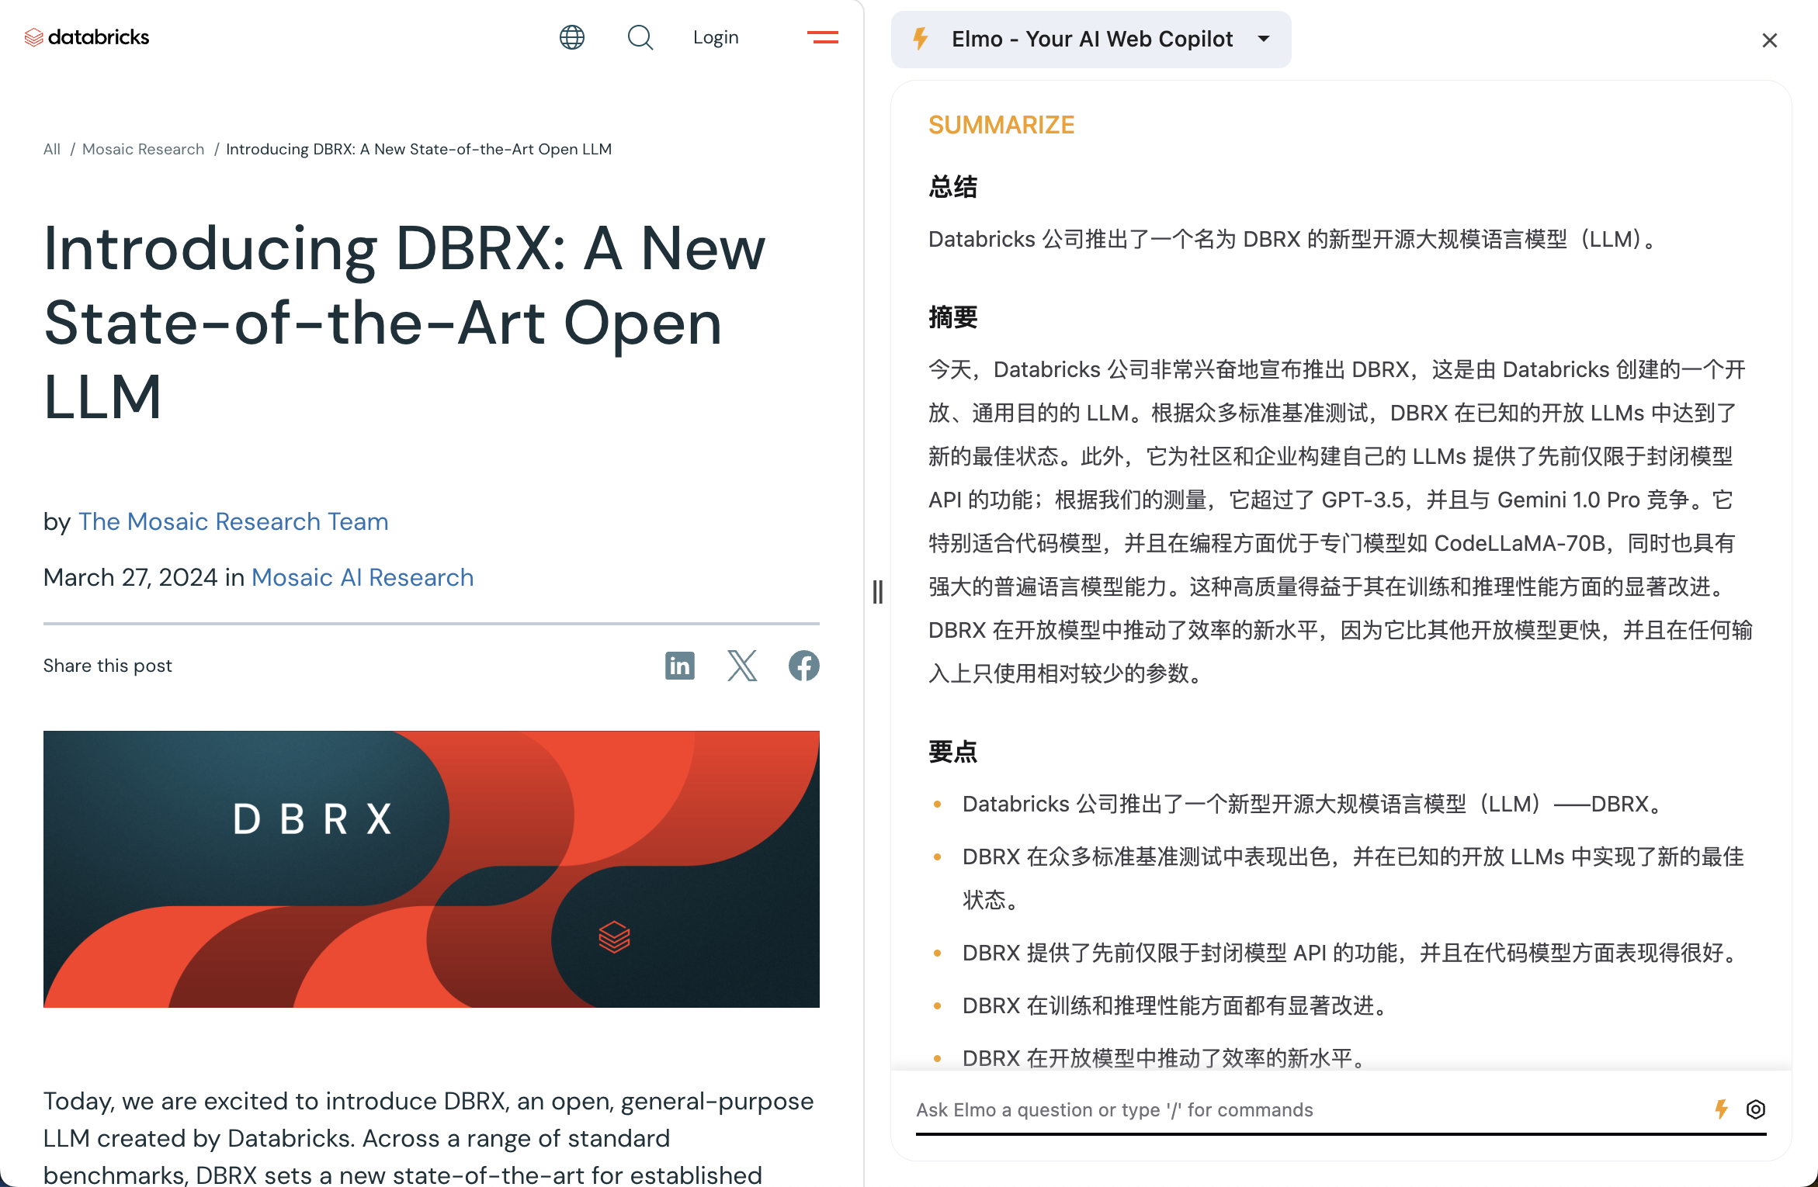
Task: Click the 摘要 section heading
Action: (x=953, y=317)
